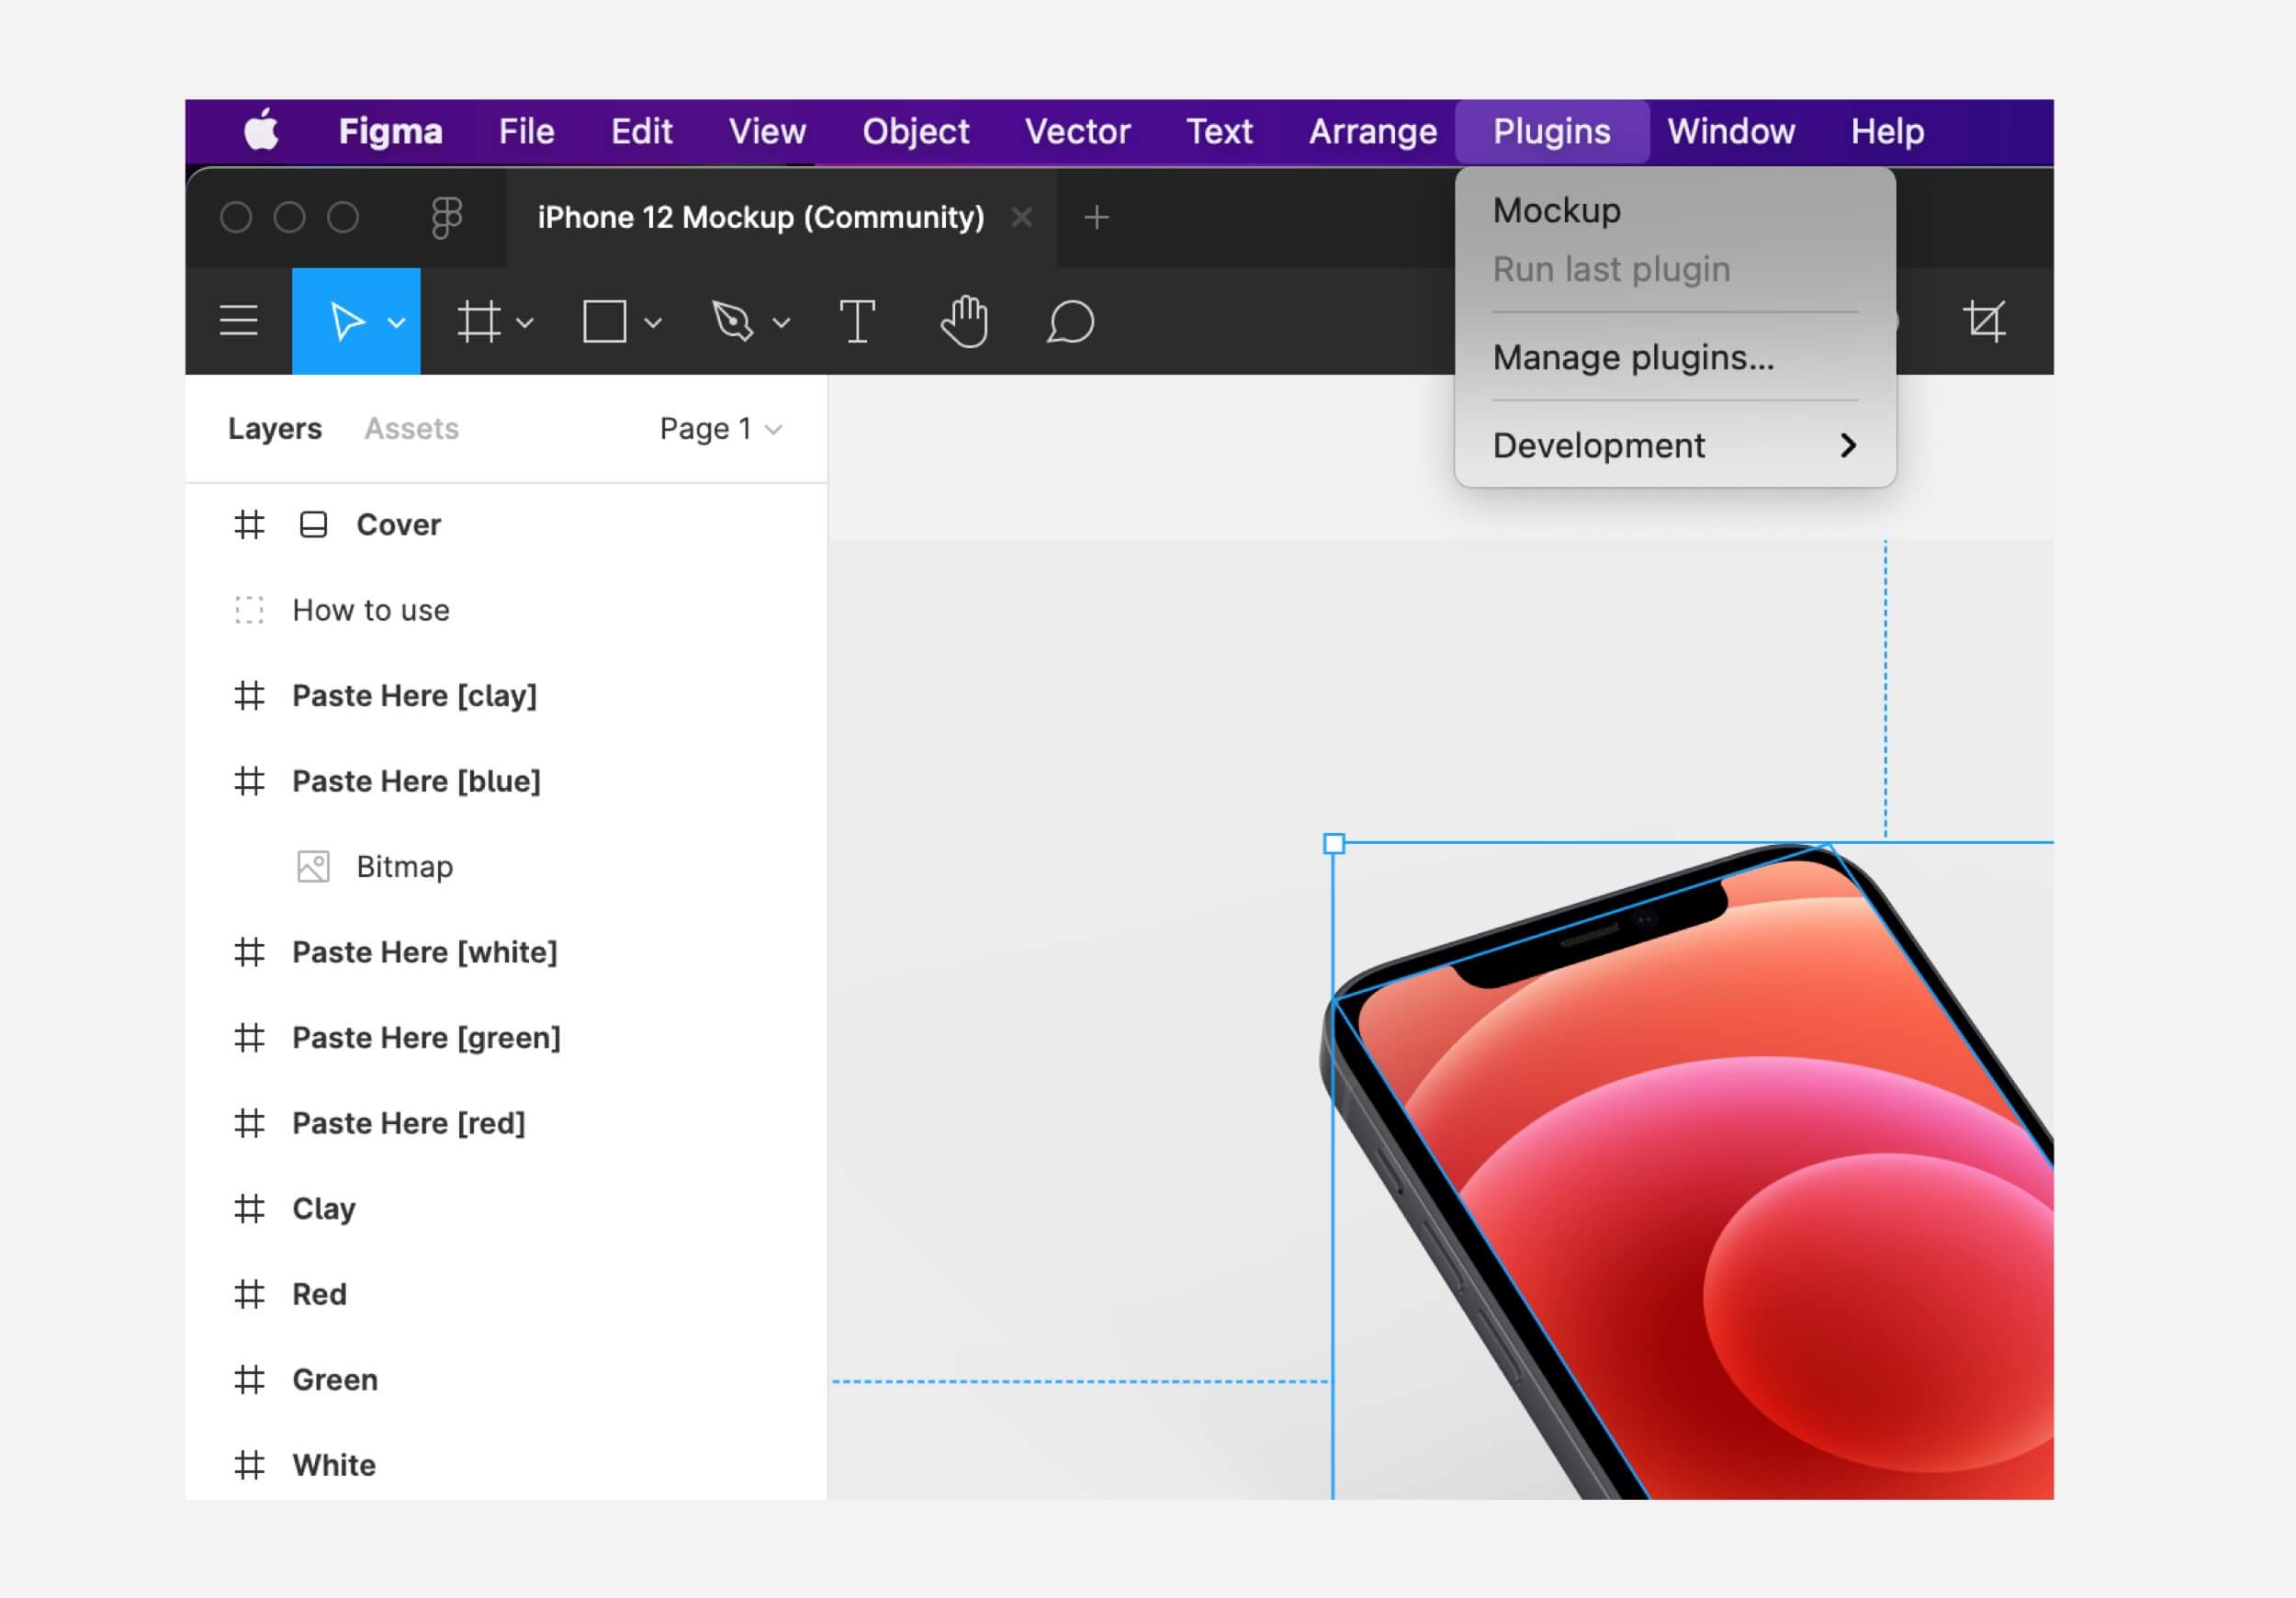Click frame icon of Paste Here [red]
The width and height of the screenshot is (2296, 1598).
tap(249, 1123)
